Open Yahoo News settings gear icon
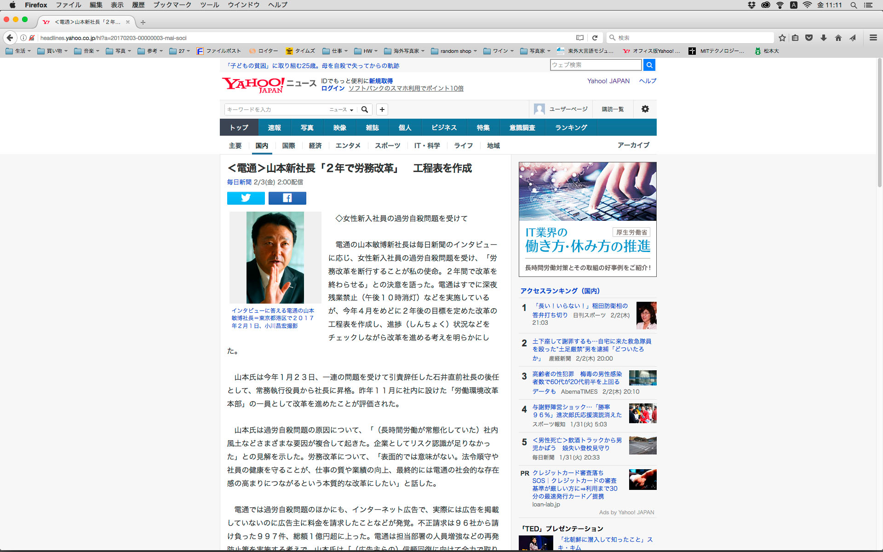 click(x=645, y=109)
